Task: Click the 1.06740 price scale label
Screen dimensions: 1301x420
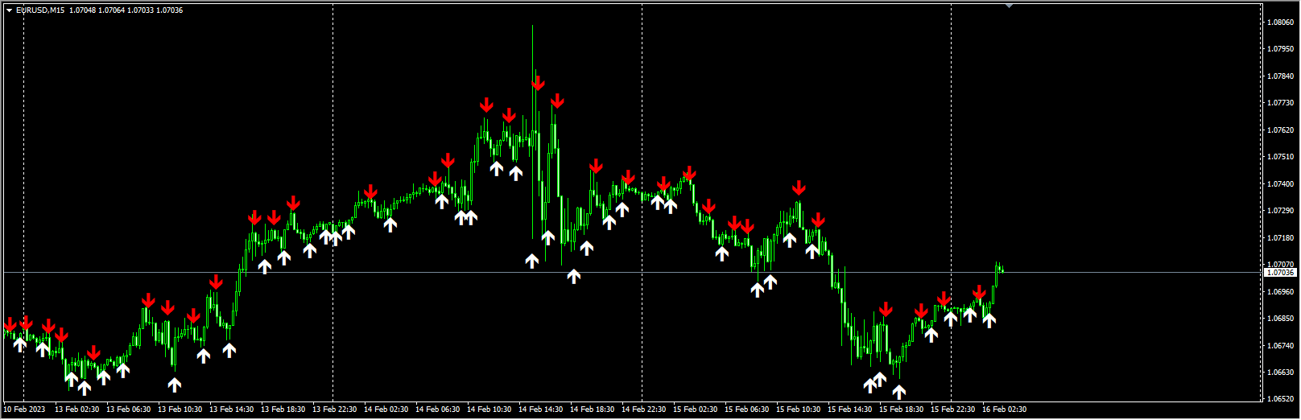Action: [1280, 346]
